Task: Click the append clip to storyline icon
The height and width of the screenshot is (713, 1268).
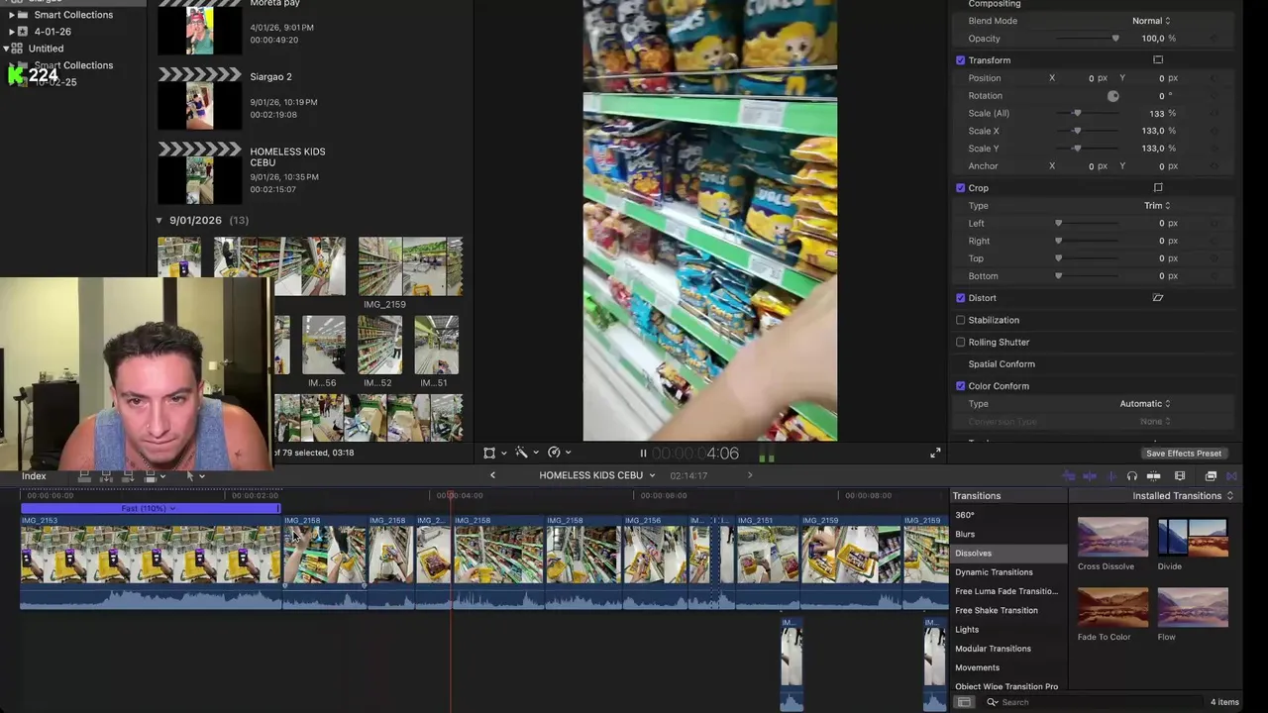Action: (128, 476)
